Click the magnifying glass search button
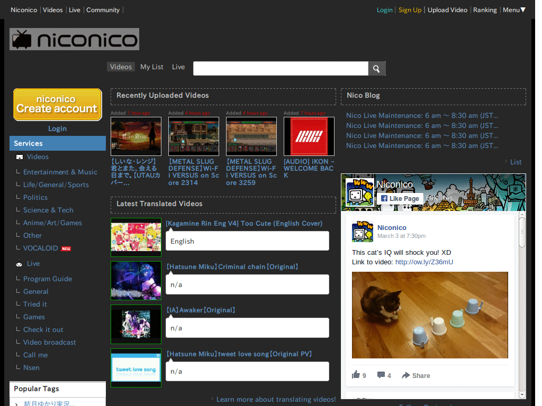This screenshot has height=406, width=542. tap(376, 69)
